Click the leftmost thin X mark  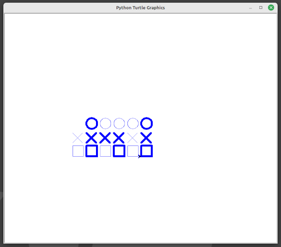pos(78,138)
